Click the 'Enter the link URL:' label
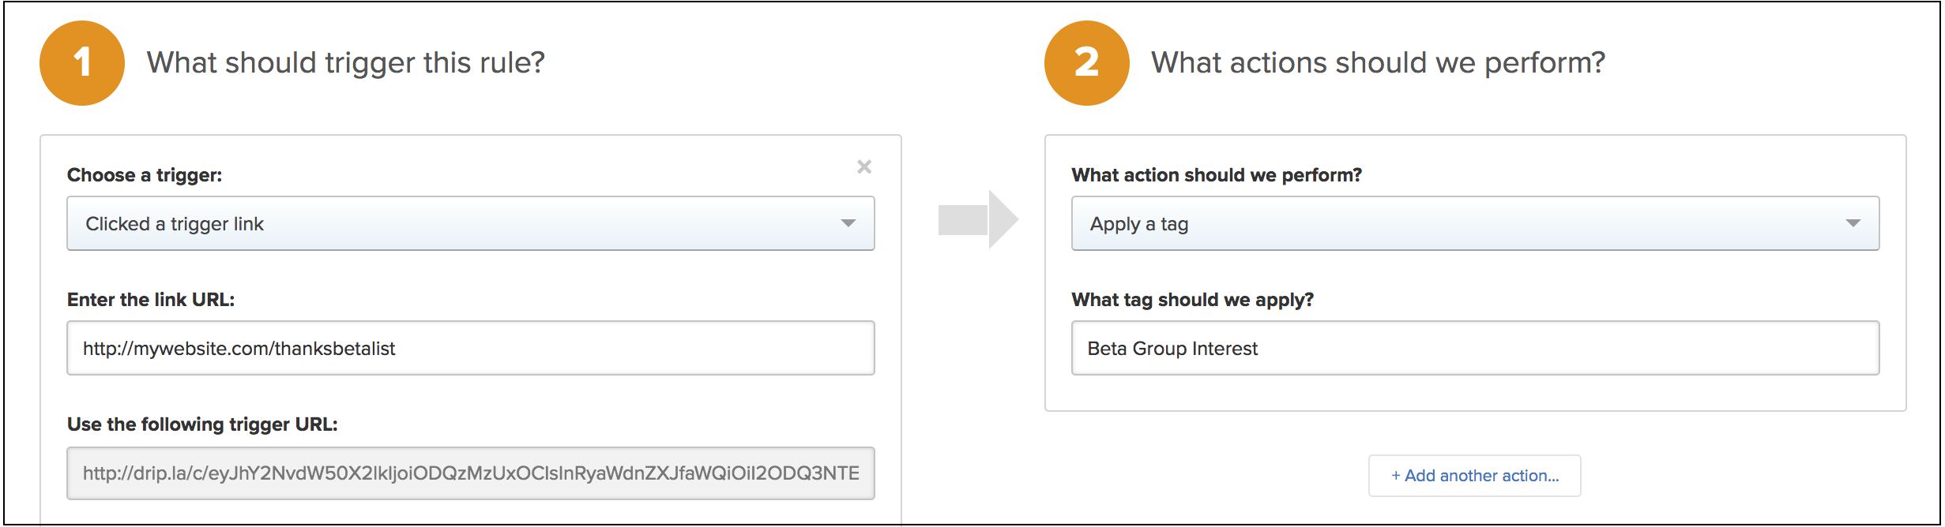The width and height of the screenshot is (1945, 527). tap(151, 300)
